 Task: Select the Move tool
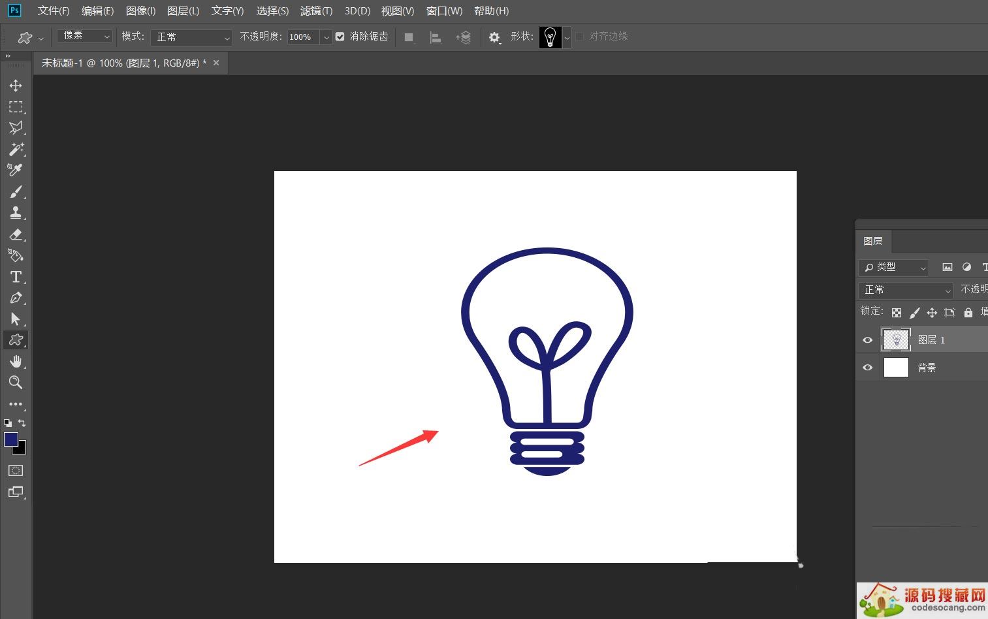[16, 86]
